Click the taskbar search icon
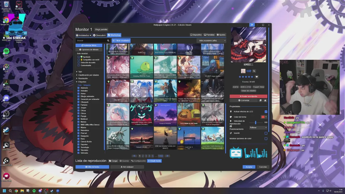Screen dimensions: 345x194 tap(10, 191)
